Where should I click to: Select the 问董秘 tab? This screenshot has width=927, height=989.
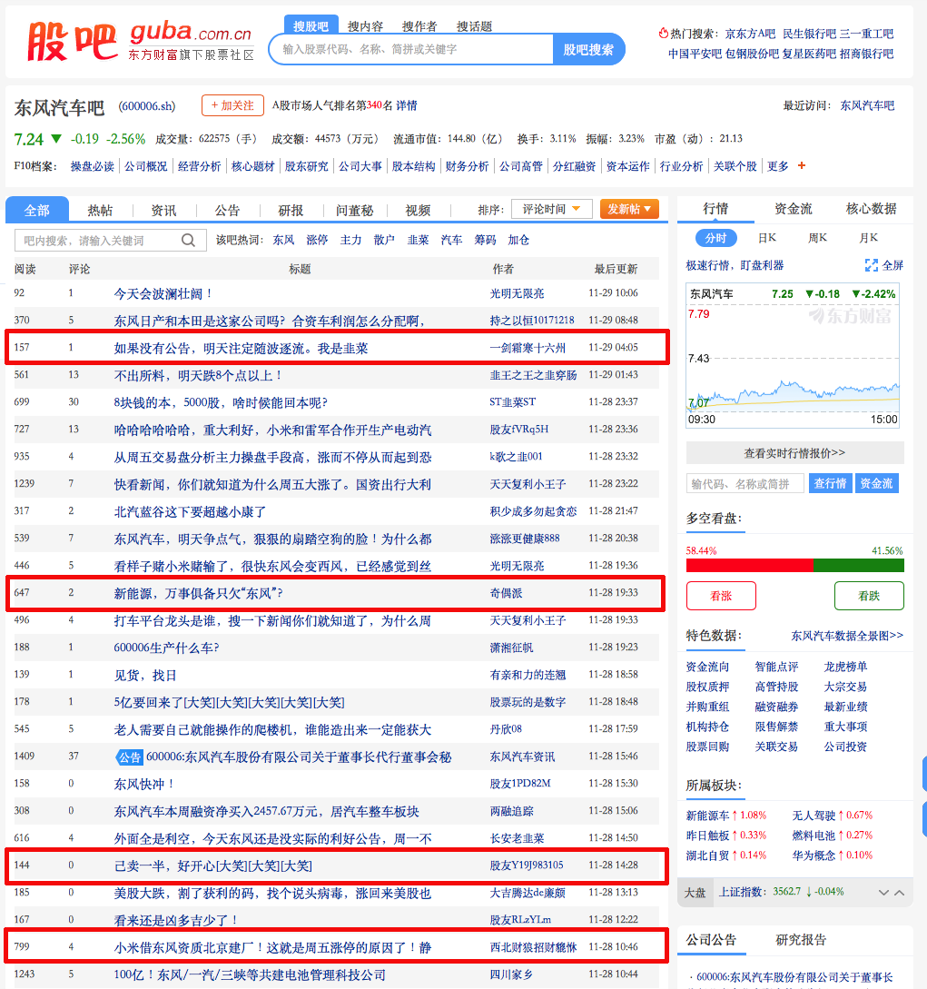(354, 211)
